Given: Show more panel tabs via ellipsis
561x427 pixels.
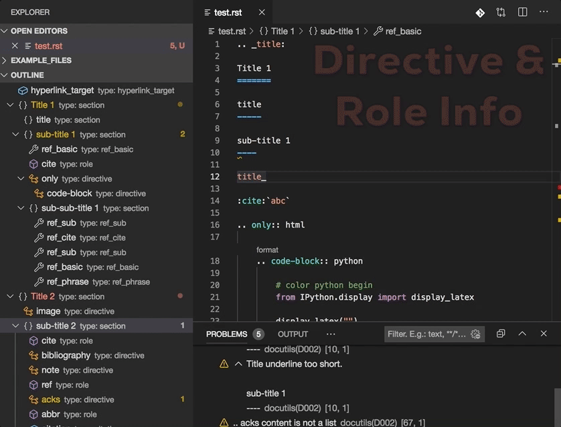Looking at the screenshot, I should tap(331, 334).
